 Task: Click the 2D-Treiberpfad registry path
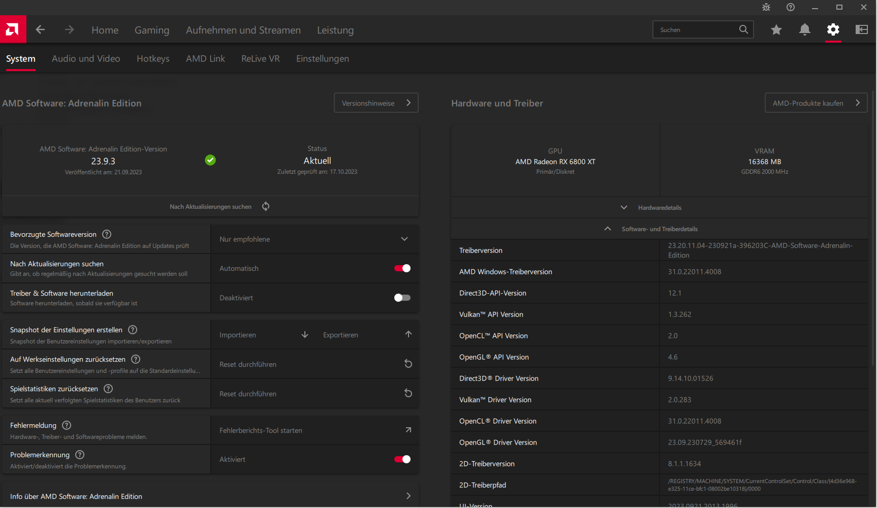pyautogui.click(x=762, y=485)
